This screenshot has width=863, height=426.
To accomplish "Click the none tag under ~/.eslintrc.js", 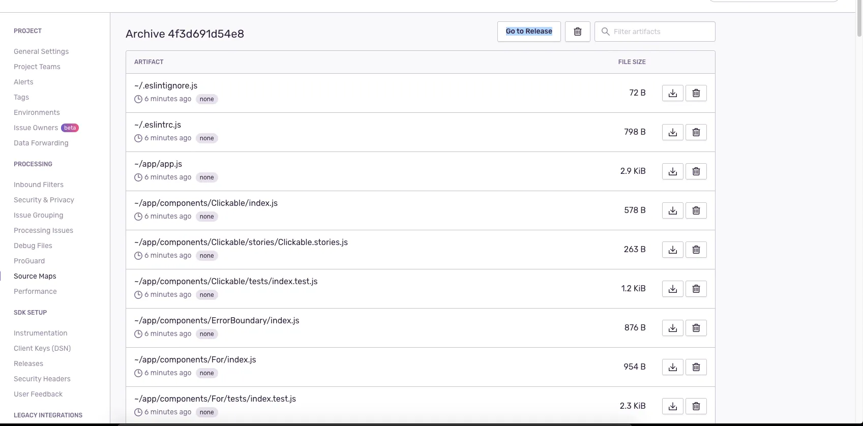I will [206, 138].
